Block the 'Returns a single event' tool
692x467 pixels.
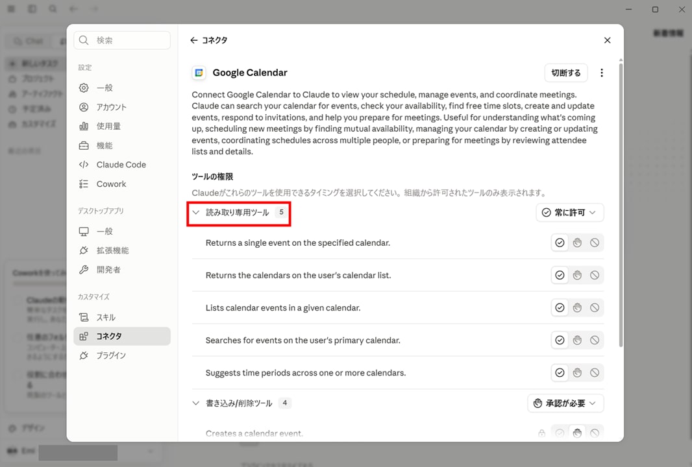coord(595,243)
